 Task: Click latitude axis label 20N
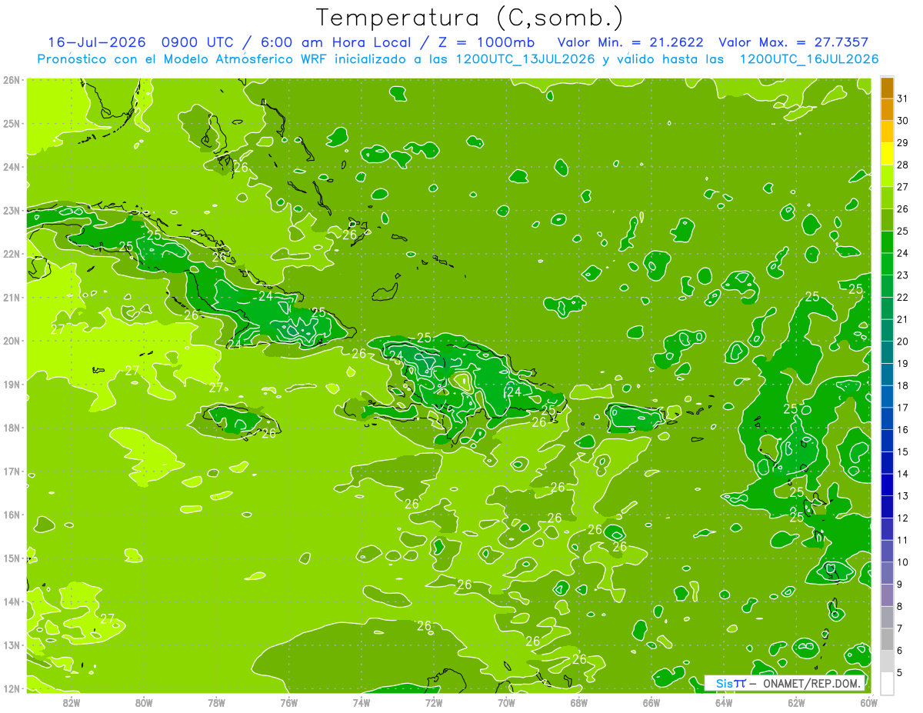[x=11, y=341]
